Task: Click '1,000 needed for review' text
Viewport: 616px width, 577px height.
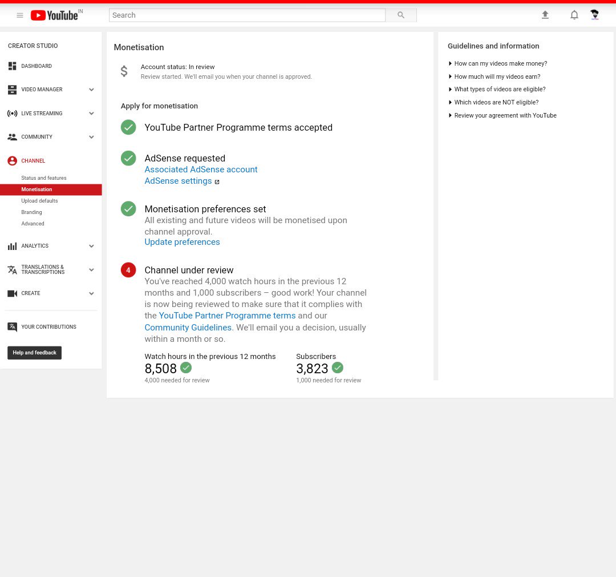Action: 329,381
